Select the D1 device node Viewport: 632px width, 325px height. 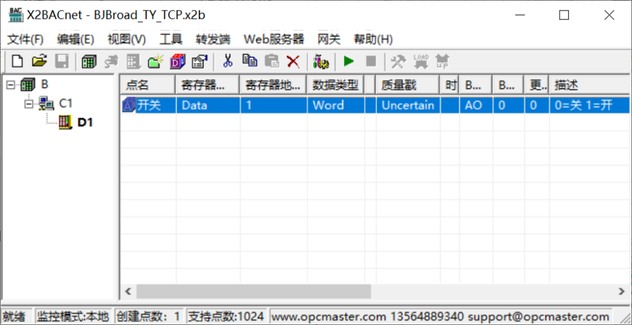(85, 122)
